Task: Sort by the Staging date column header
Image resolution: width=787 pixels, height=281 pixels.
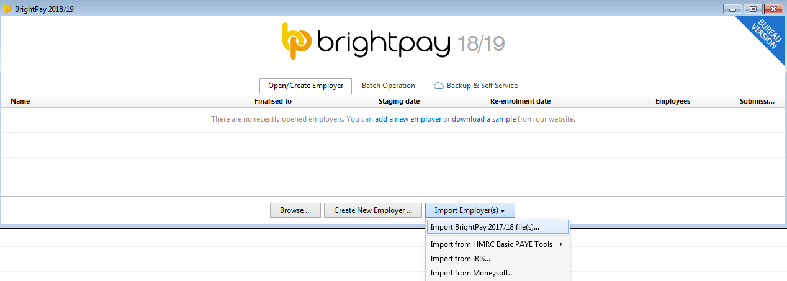Action: tap(399, 101)
